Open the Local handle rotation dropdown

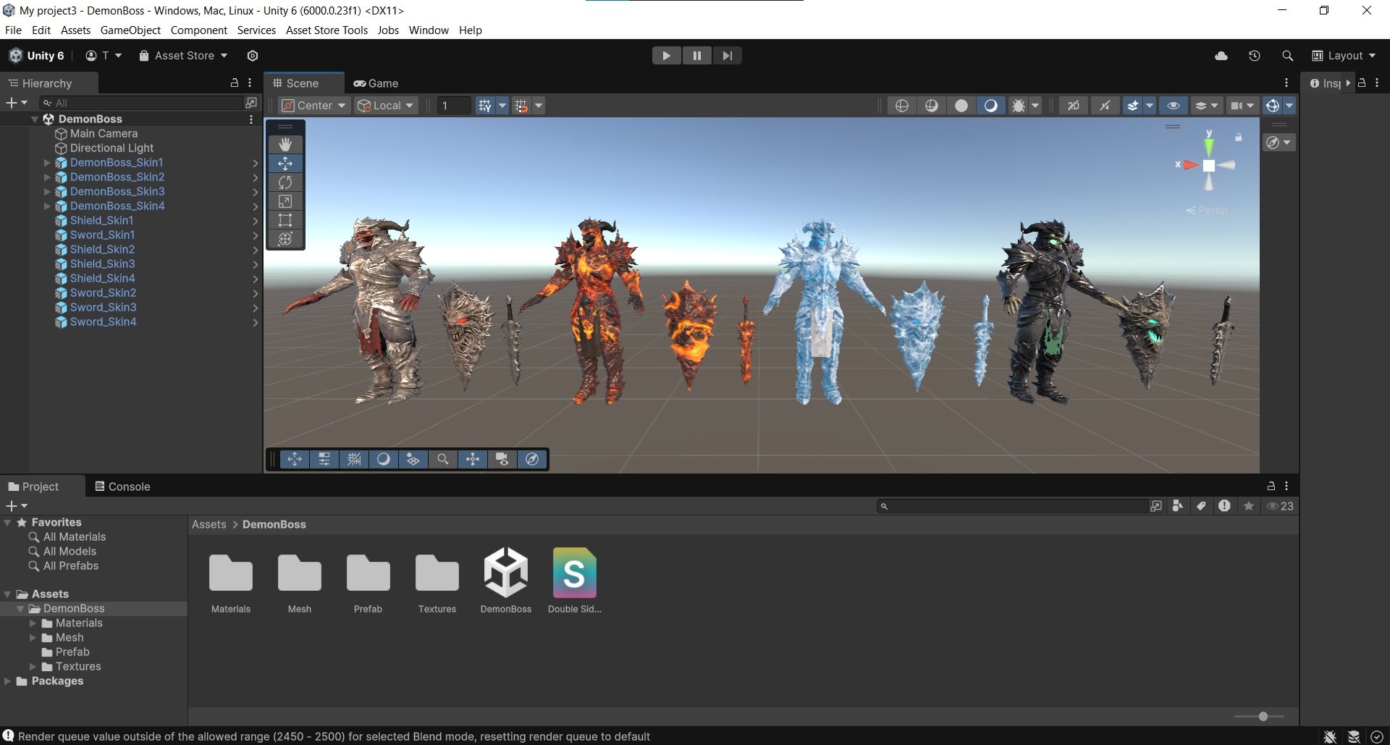coord(386,106)
